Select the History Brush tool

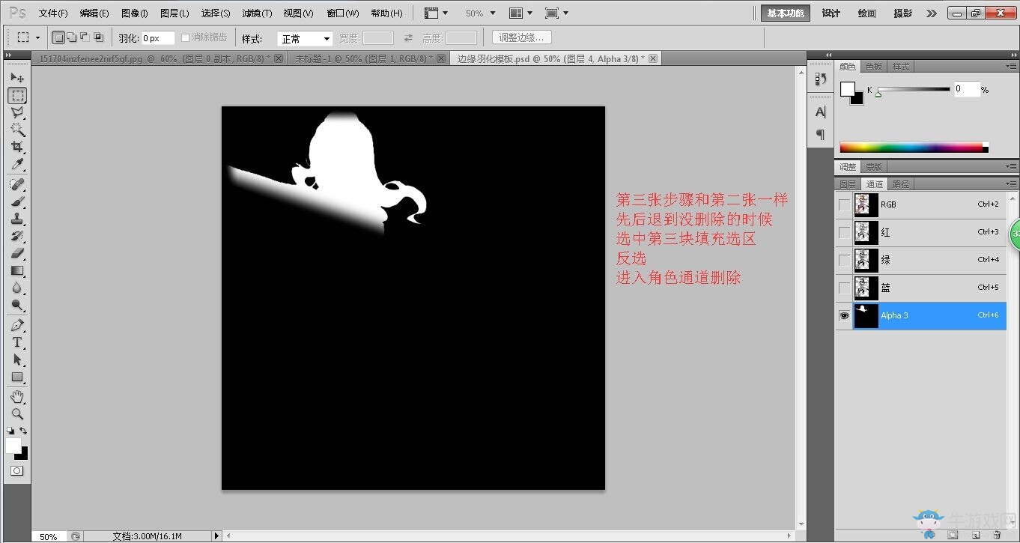[17, 236]
